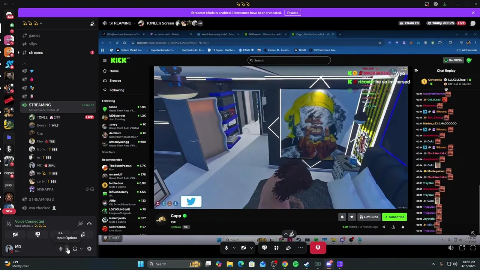Image resolution: width=480 pixels, height=270 pixels.
Task: Open the games text channel
Action: coord(58,35)
